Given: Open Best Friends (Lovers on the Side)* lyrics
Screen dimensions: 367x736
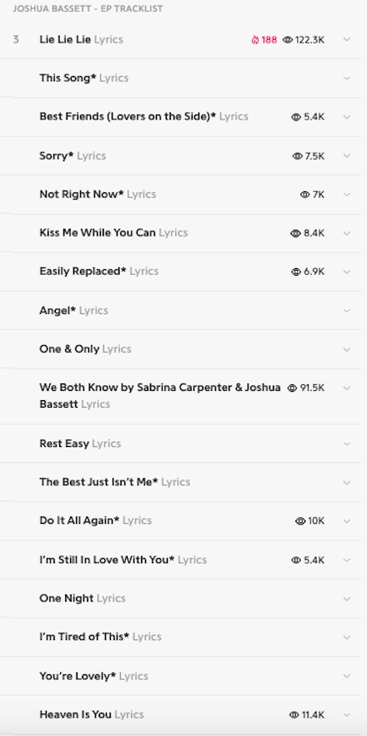Looking at the screenshot, I should [x=144, y=116].
